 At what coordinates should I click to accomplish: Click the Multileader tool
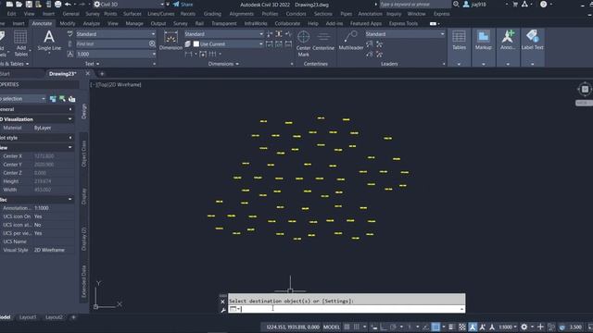(x=350, y=41)
